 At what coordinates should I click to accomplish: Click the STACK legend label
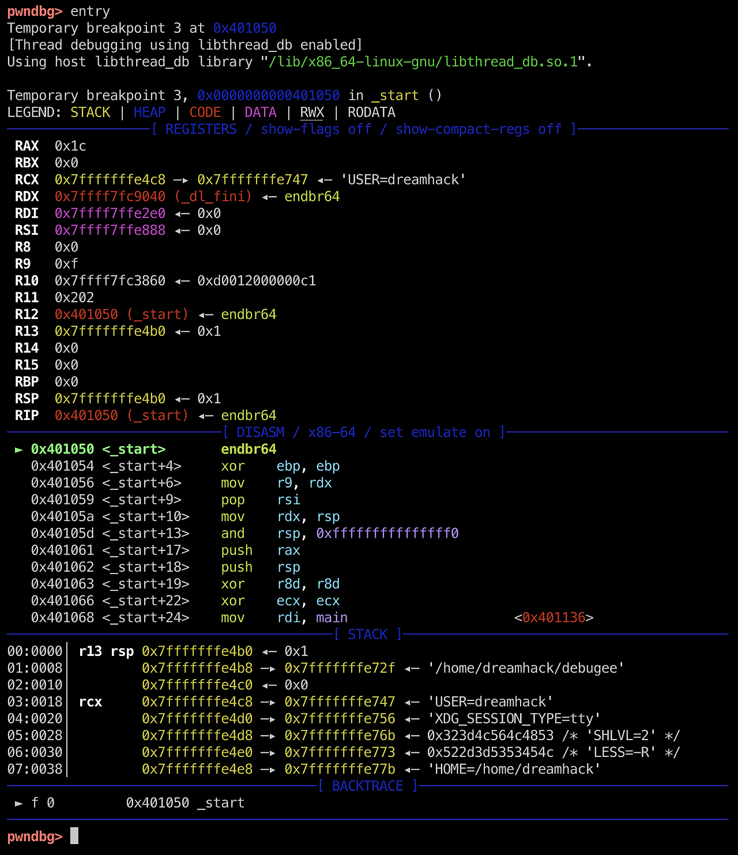tap(90, 112)
